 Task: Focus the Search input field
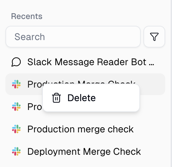click(73, 37)
